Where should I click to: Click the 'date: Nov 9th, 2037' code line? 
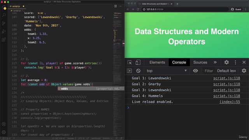(x=42, y=25)
